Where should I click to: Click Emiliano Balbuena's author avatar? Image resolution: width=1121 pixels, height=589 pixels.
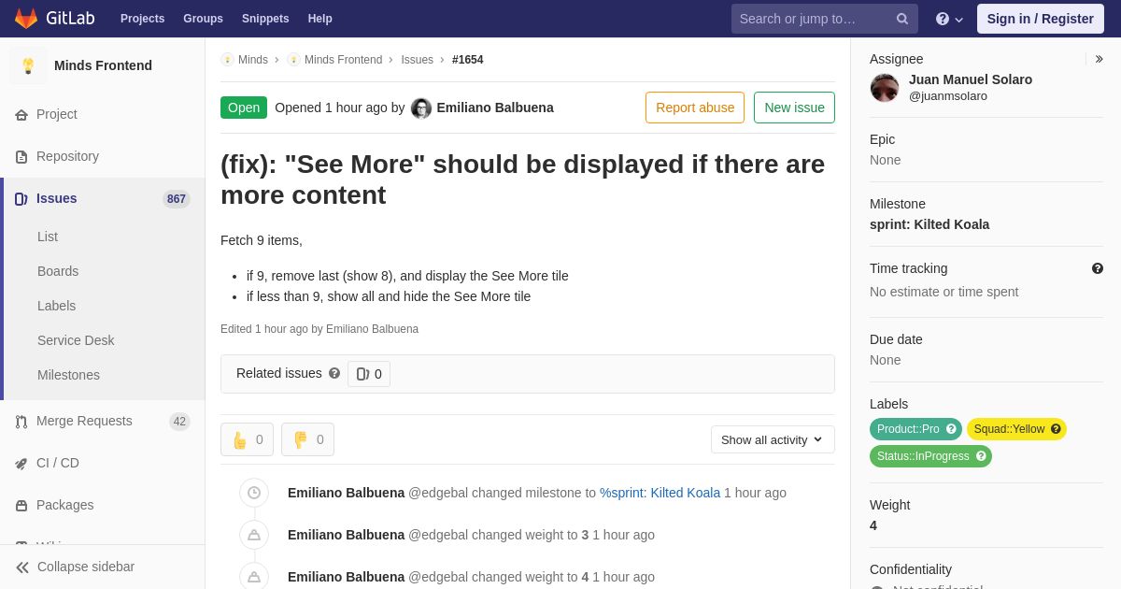421,108
